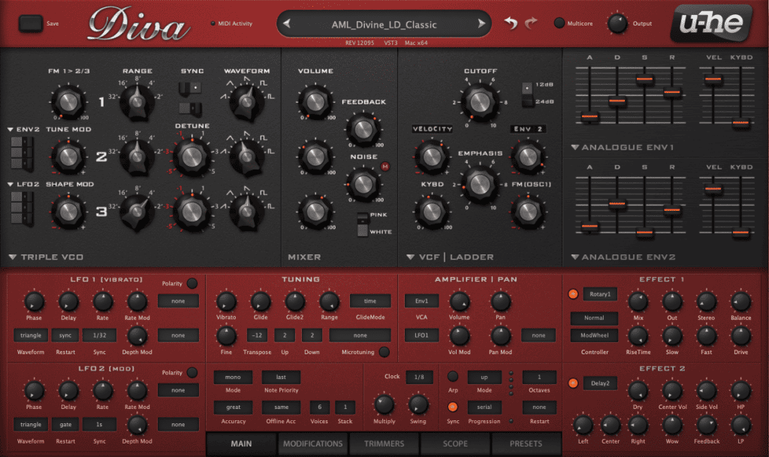Click the mixer Feedback knob
The width and height of the screenshot is (769, 457).
363,129
